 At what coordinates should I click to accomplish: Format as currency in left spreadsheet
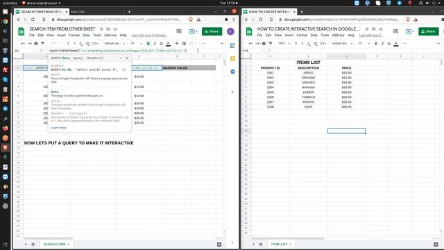click(68, 43)
